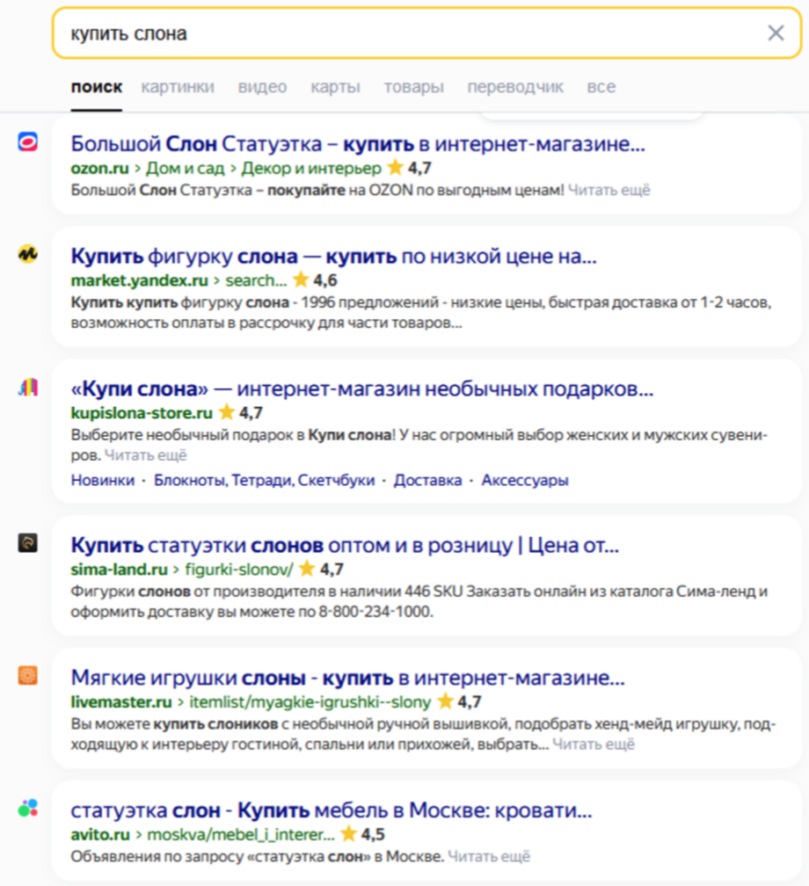
Task: Click the Yandex Market favicon icon
Action: pyautogui.click(x=28, y=254)
